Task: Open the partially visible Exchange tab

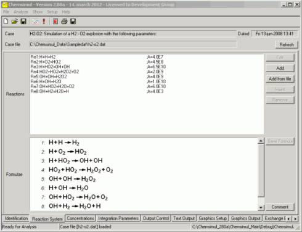Action: pos(275,218)
